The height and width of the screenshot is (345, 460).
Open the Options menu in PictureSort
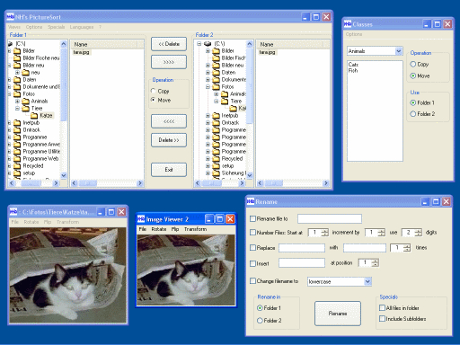(x=34, y=27)
